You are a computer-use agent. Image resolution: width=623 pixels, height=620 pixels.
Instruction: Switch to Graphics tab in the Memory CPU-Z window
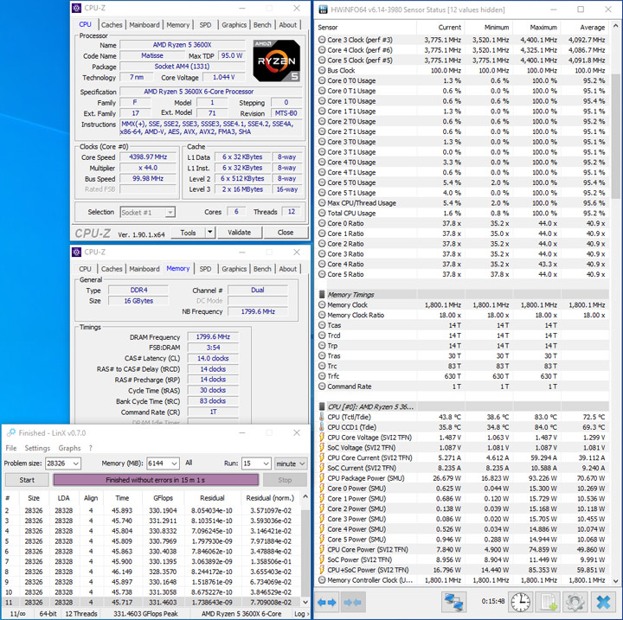tap(234, 269)
